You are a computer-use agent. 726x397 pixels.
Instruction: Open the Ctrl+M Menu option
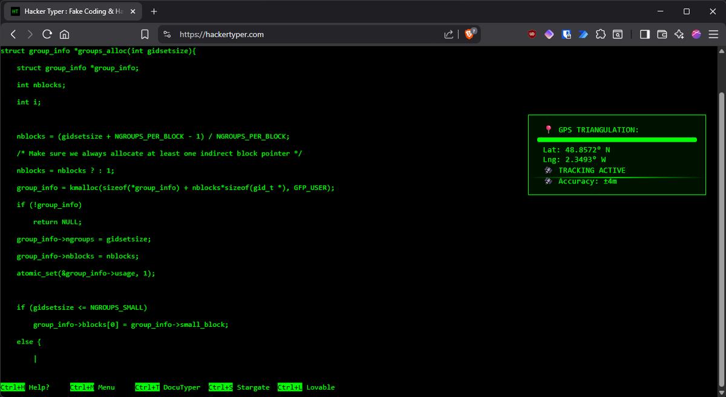coord(93,387)
